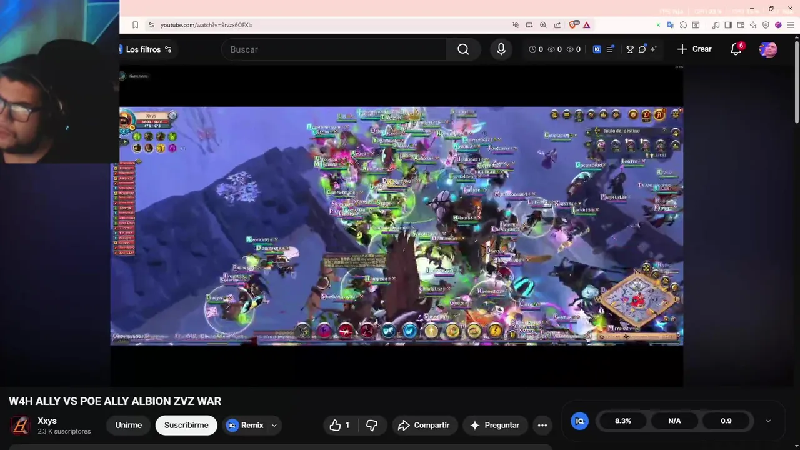Image resolution: width=800 pixels, height=450 pixels.
Task: Open the browser hamburger menu
Action: [x=791, y=25]
